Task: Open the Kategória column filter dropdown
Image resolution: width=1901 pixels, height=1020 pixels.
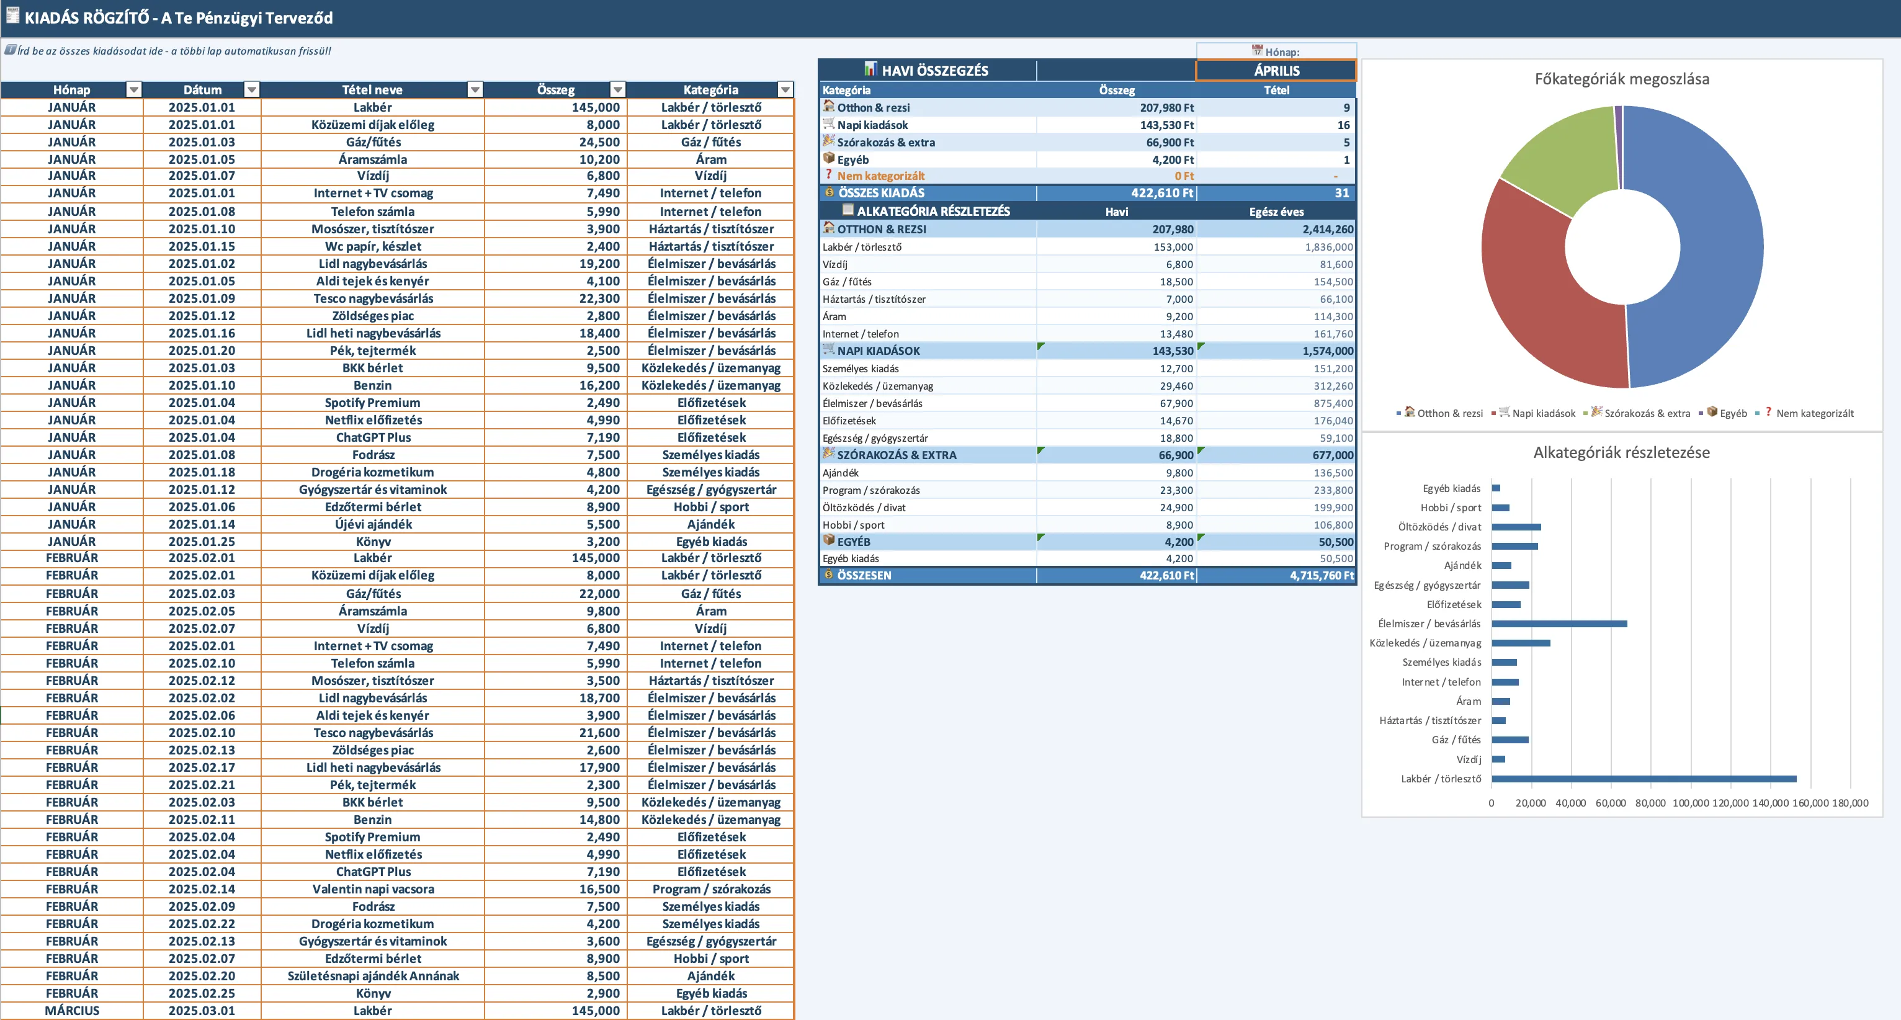Action: (785, 90)
